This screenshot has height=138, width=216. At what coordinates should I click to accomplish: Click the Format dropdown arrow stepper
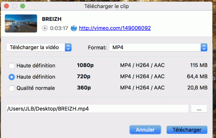[204, 47]
